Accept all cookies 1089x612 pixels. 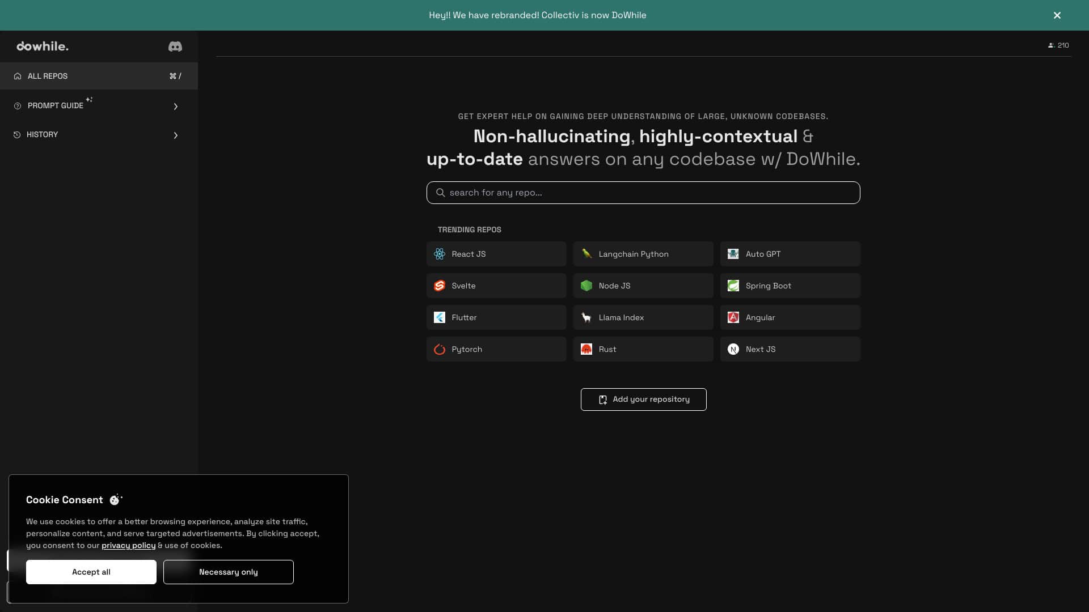pos(91,572)
